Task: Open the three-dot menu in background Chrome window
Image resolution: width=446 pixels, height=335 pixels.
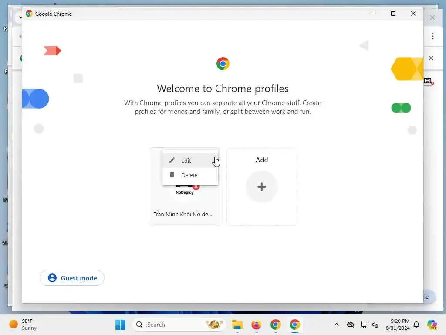Action: 432,36
